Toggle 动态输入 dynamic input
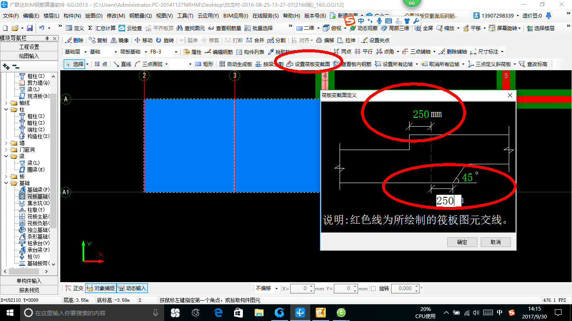 (132, 288)
